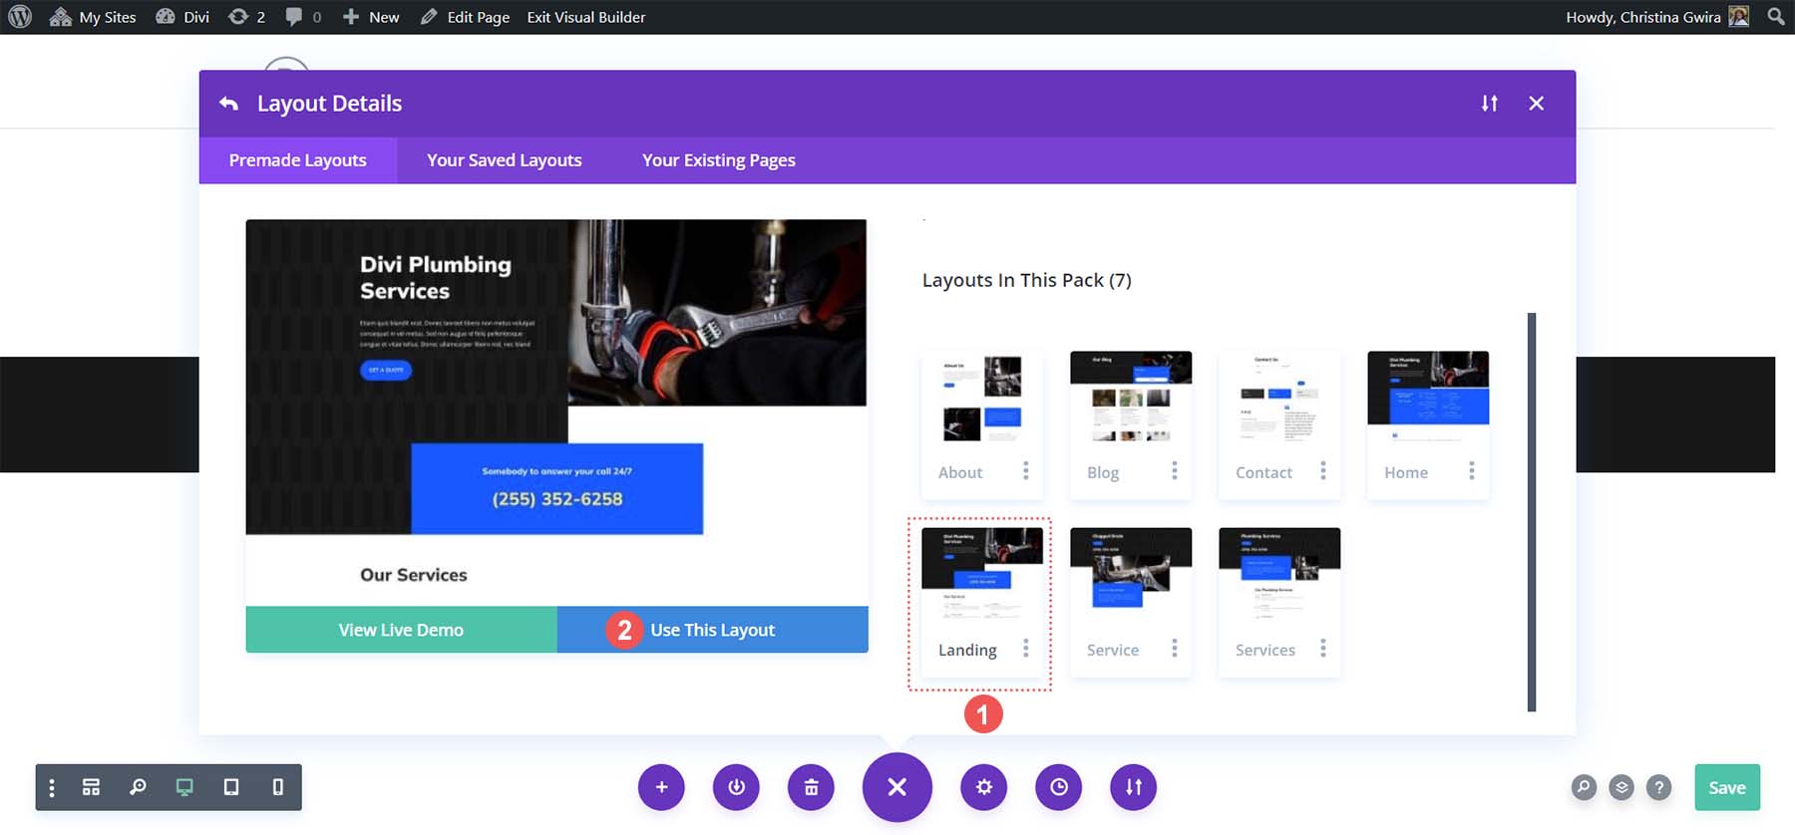
Task: Open options dots for About layout
Action: pyautogui.click(x=1025, y=471)
